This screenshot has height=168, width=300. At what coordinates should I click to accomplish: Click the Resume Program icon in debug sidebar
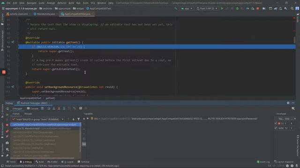pyautogui.click(x=7, y=115)
